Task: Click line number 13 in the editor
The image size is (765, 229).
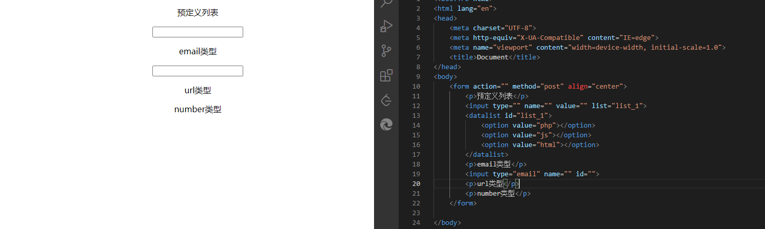Action: pos(416,116)
